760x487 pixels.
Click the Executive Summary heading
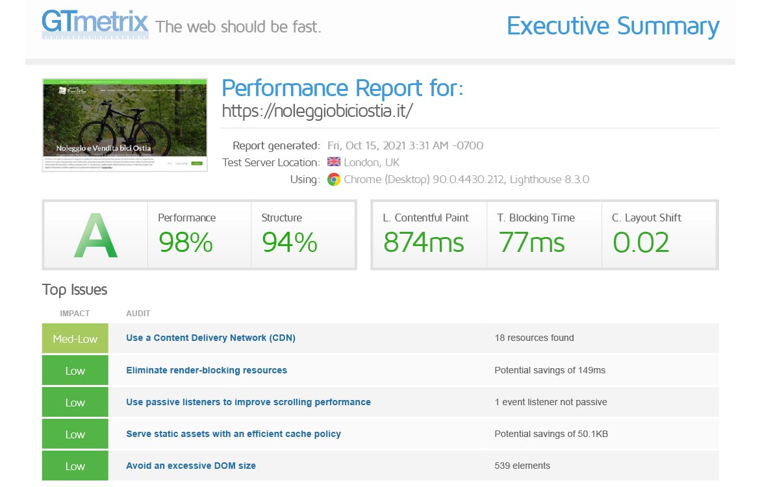[613, 26]
